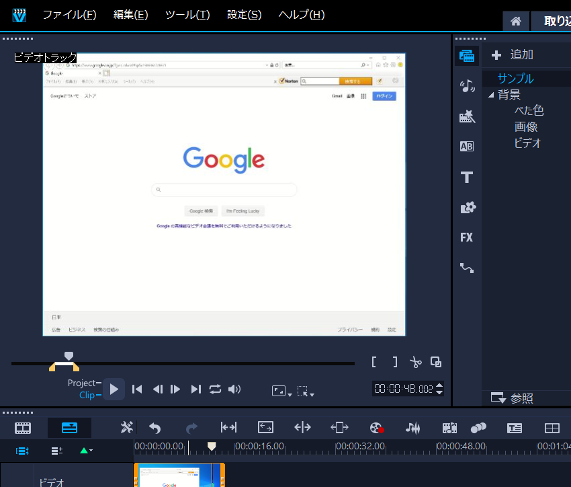
Task: Step to next frame
Action: point(175,389)
